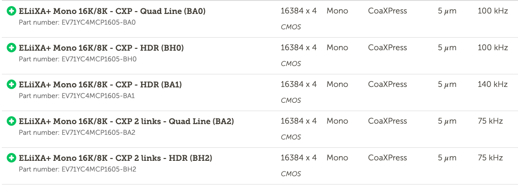
Task: Open ELiiXA+ Mono 16K/8K CXP Quad Line (BA0)
Action: [112, 11]
